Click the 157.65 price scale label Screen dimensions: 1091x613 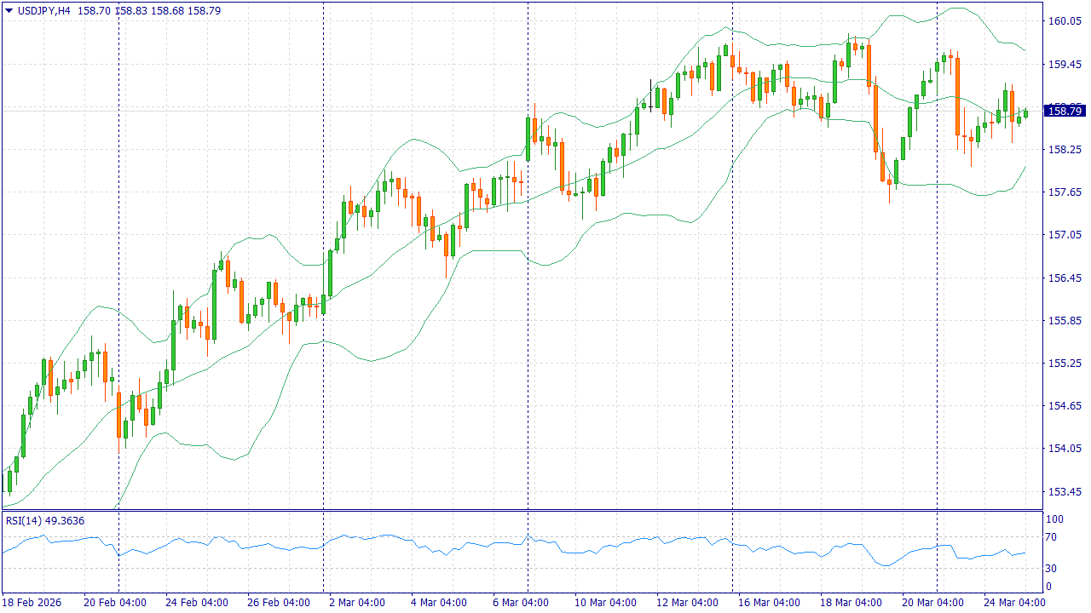(x=1065, y=192)
